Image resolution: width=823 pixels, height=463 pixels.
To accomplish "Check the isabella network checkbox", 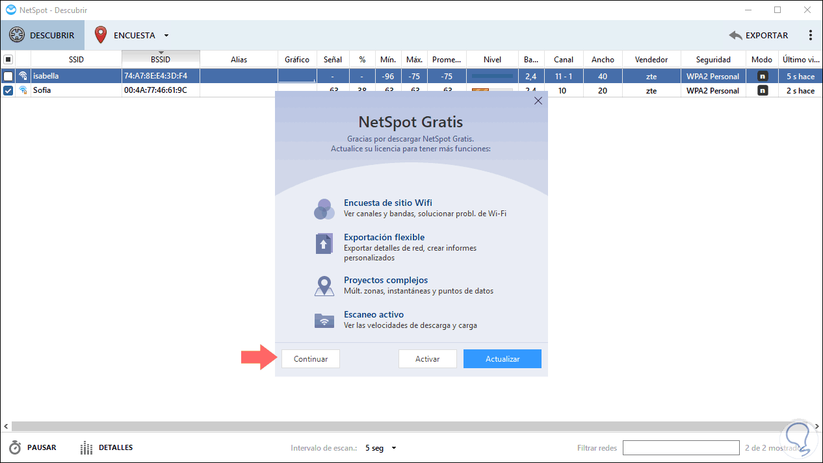I will (8, 76).
